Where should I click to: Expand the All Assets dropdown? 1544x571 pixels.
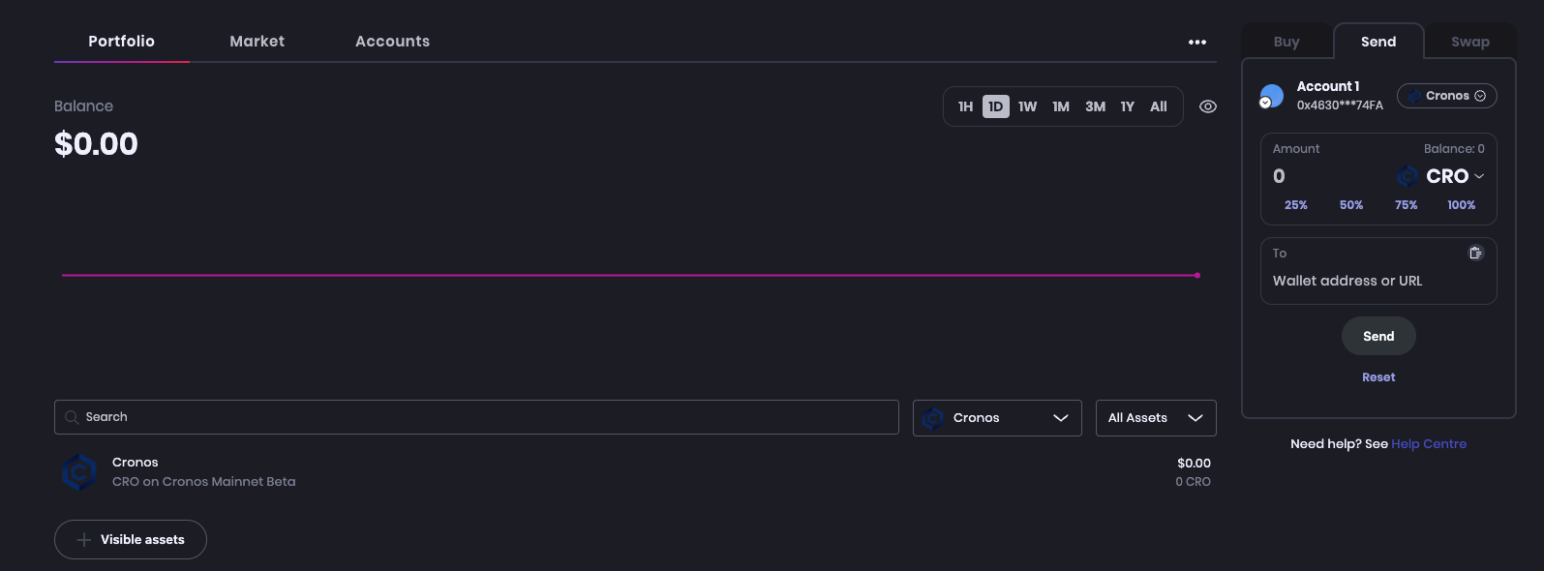pyautogui.click(x=1155, y=418)
